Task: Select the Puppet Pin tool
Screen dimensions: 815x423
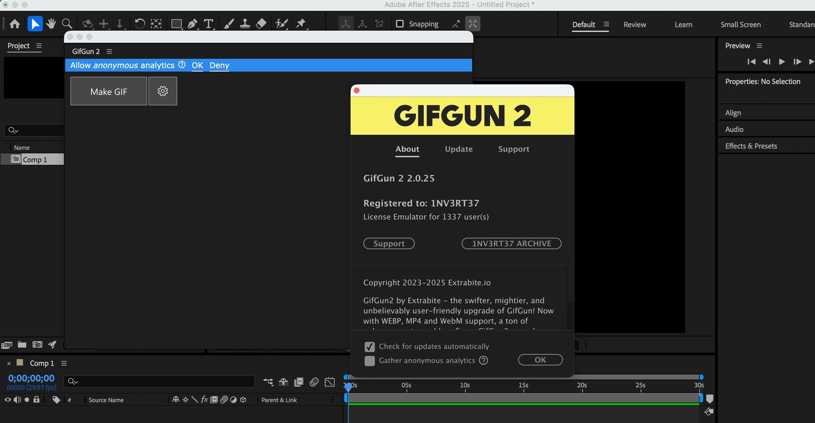Action: point(301,24)
